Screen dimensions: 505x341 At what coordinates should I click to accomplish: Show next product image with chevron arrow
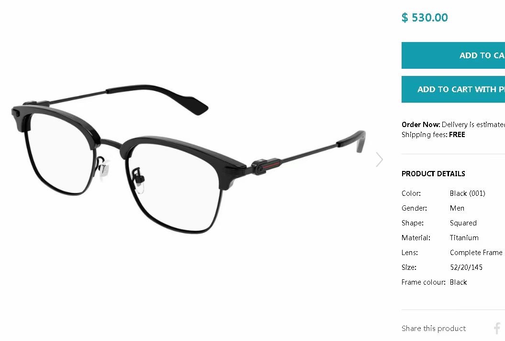(380, 160)
